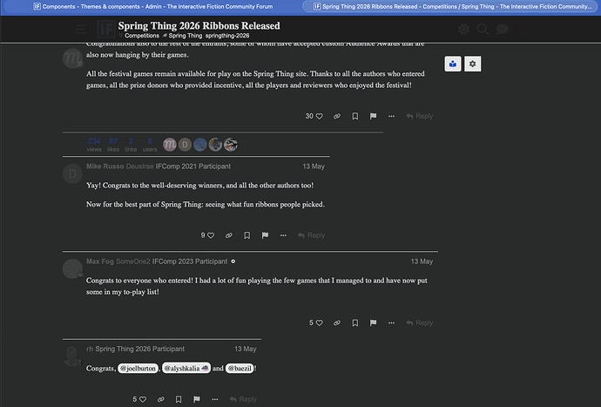
Task: Flag the first post with 30 likes
Action: click(374, 116)
